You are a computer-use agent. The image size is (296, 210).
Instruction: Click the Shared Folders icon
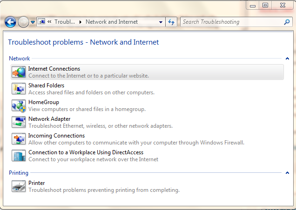point(19,89)
